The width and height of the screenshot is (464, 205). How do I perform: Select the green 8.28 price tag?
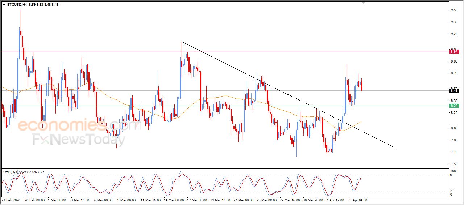454,106
